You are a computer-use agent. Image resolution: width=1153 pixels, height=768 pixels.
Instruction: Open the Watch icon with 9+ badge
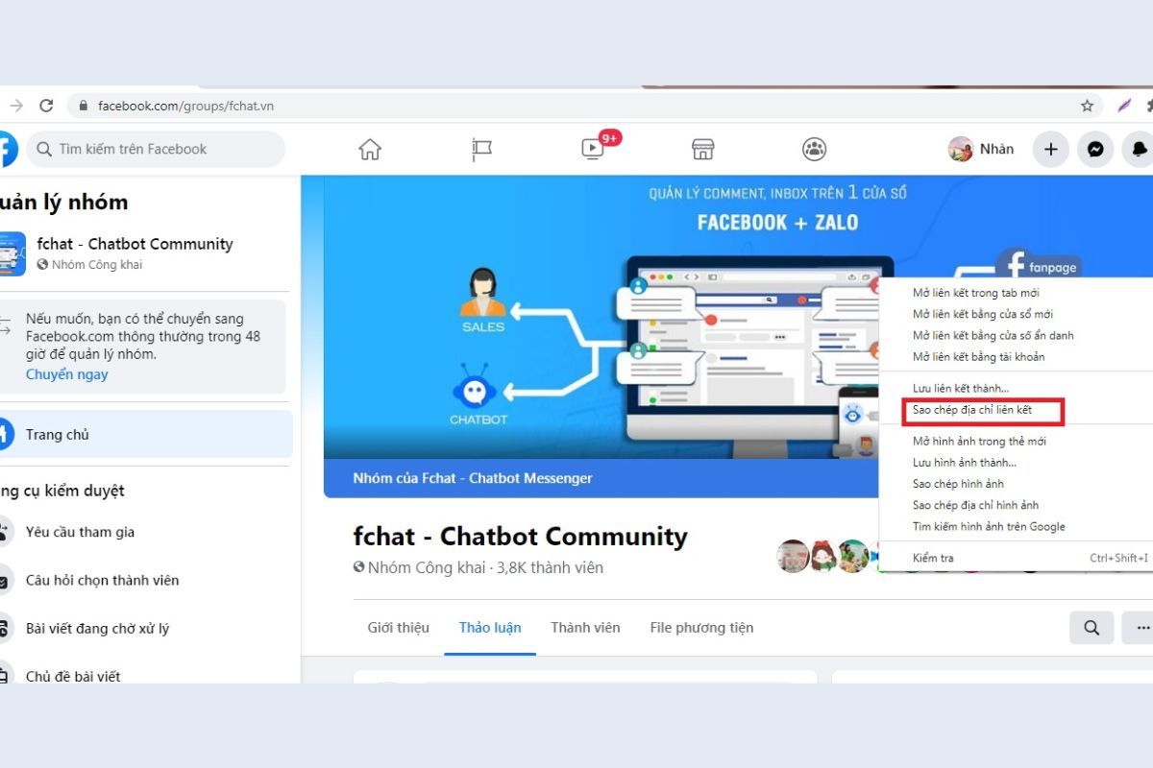[x=593, y=149]
